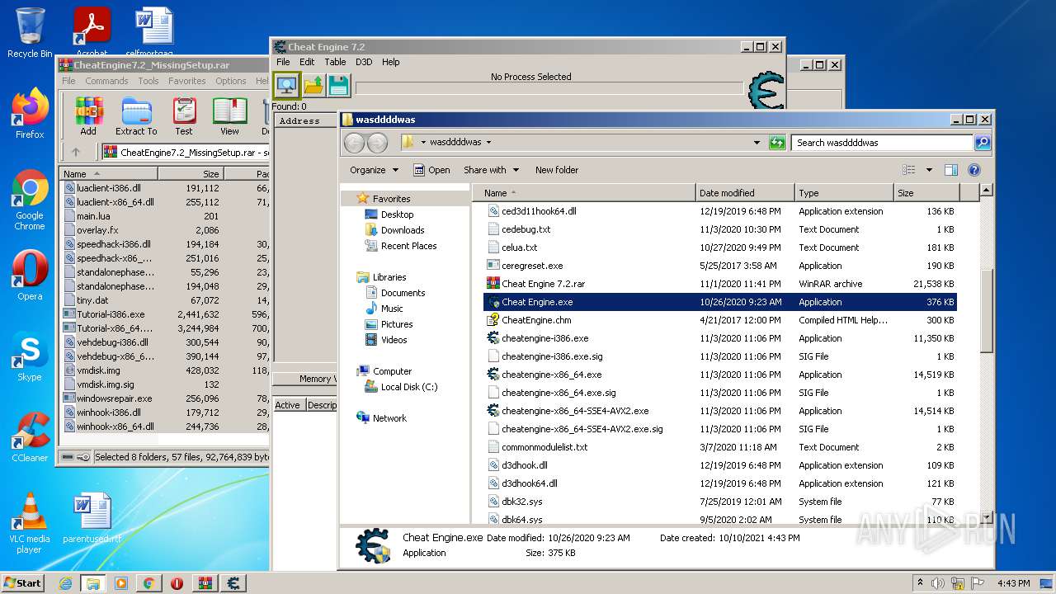Select Opera desktop icon
The image size is (1056, 594).
pyautogui.click(x=29, y=276)
